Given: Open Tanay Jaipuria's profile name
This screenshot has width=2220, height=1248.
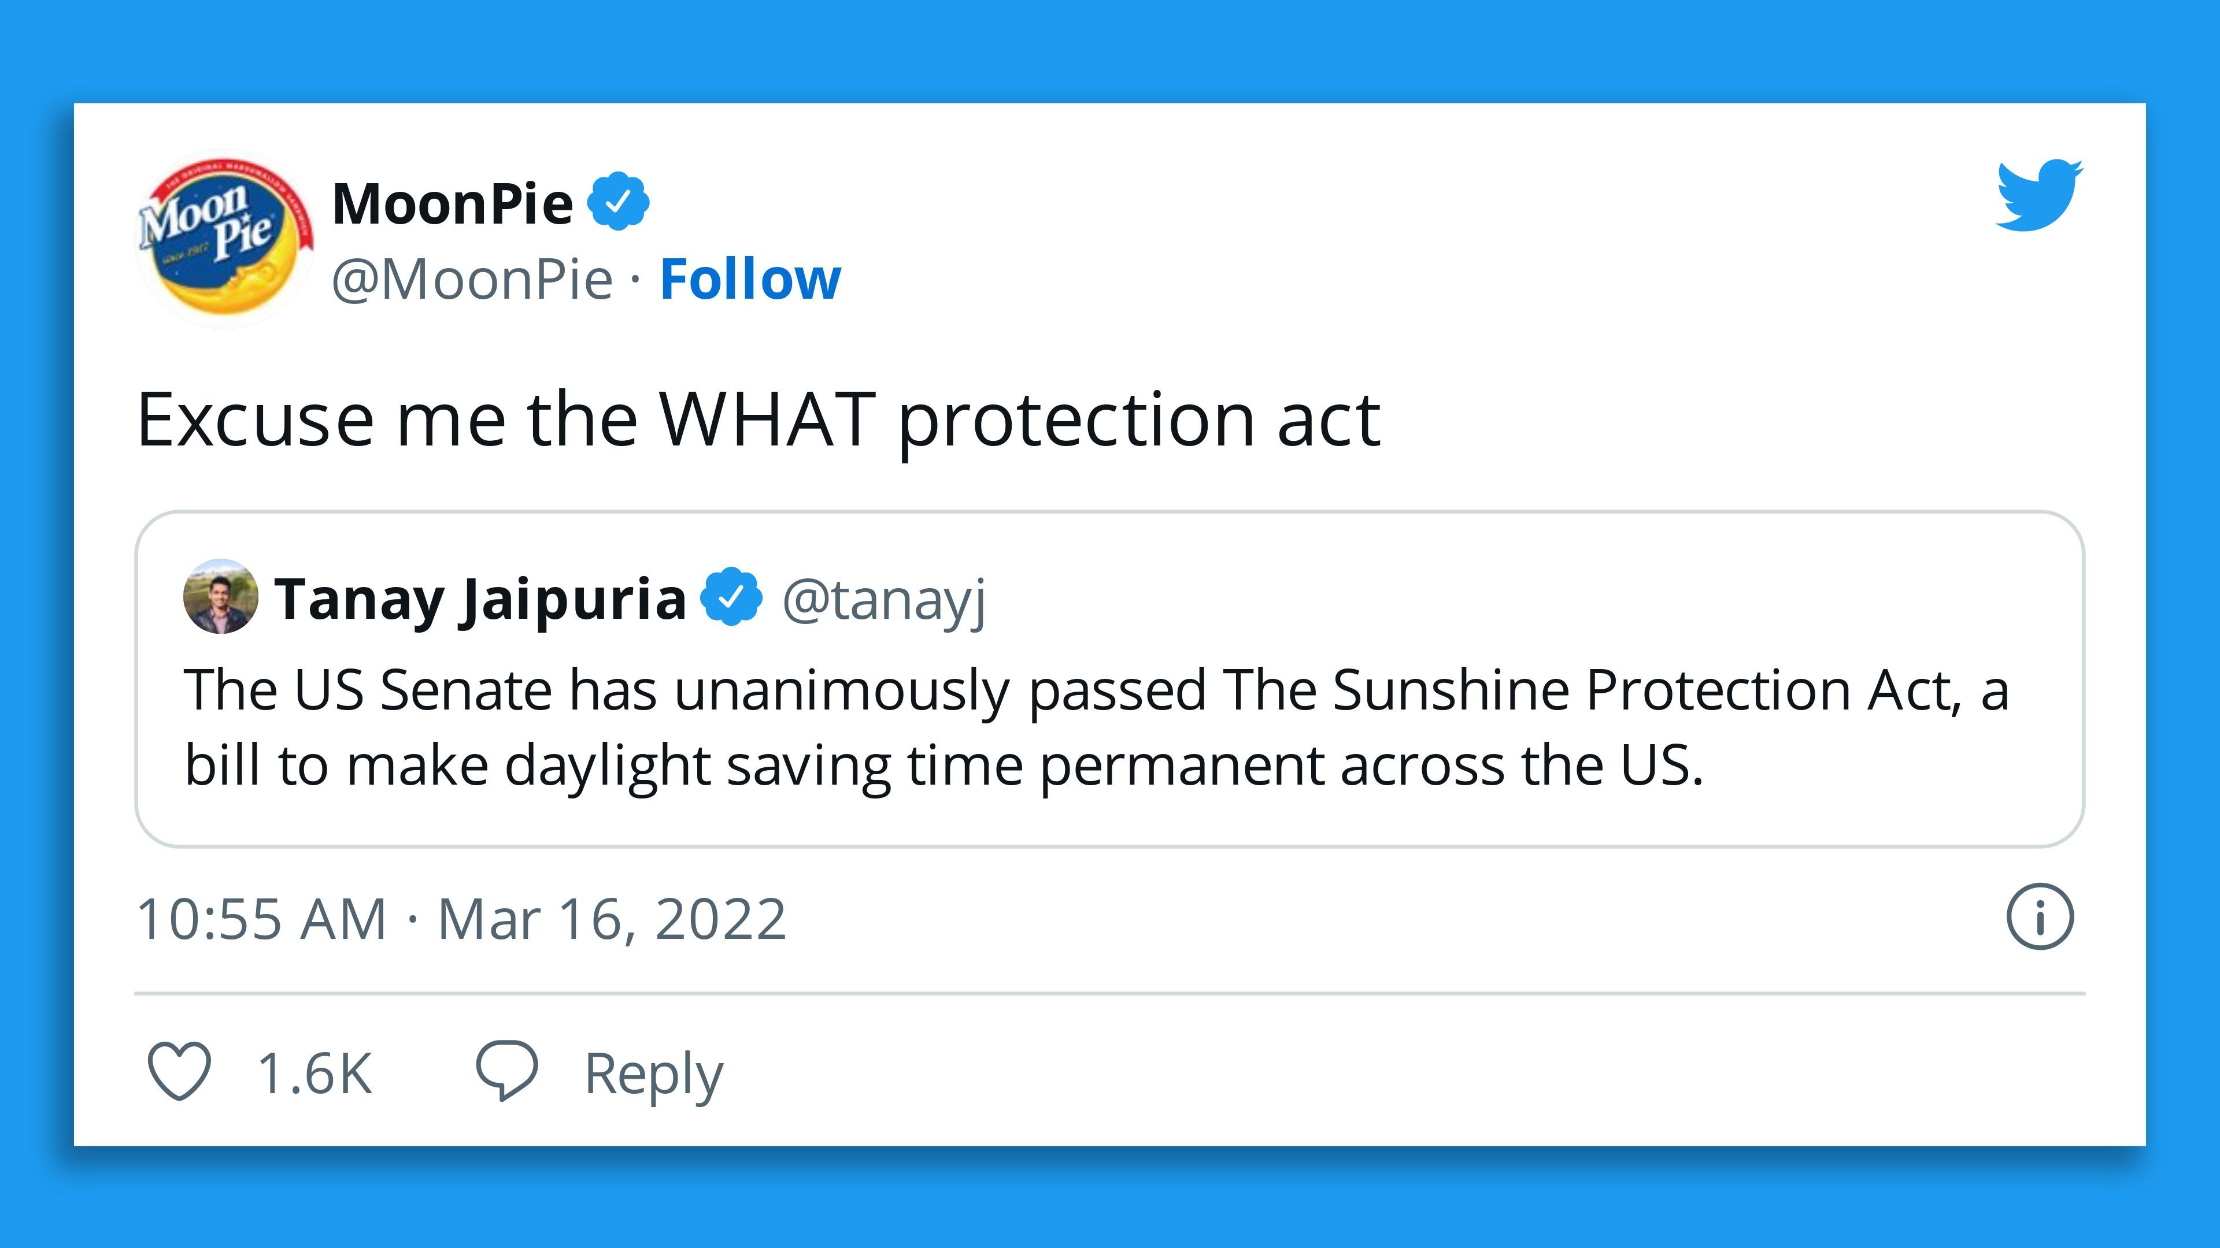Looking at the screenshot, I should (x=480, y=599).
